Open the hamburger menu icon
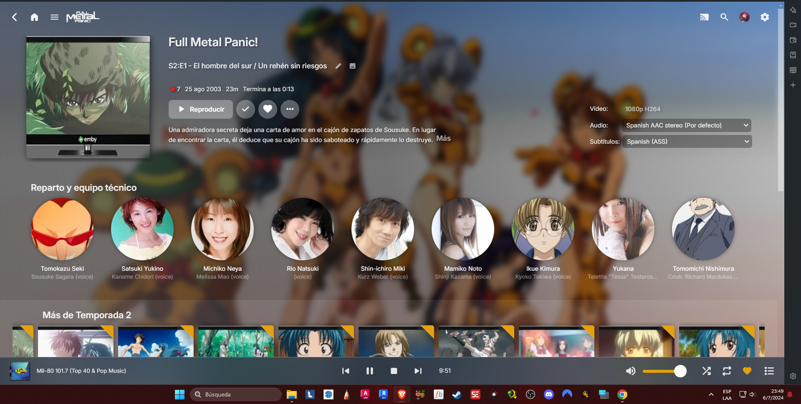 click(54, 17)
